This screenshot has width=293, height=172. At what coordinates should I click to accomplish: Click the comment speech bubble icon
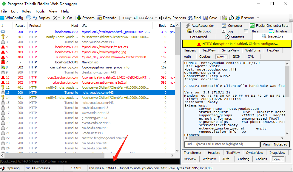(29, 18)
